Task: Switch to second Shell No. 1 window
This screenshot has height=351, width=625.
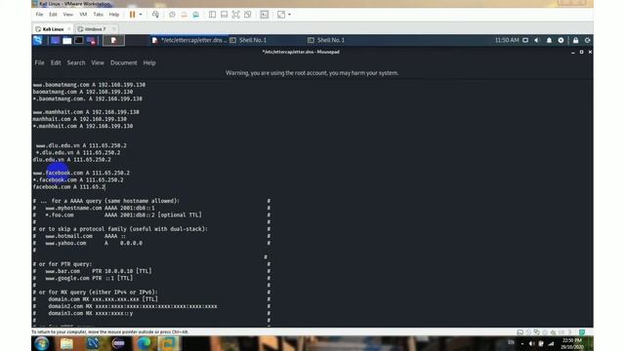Action: tap(326, 40)
